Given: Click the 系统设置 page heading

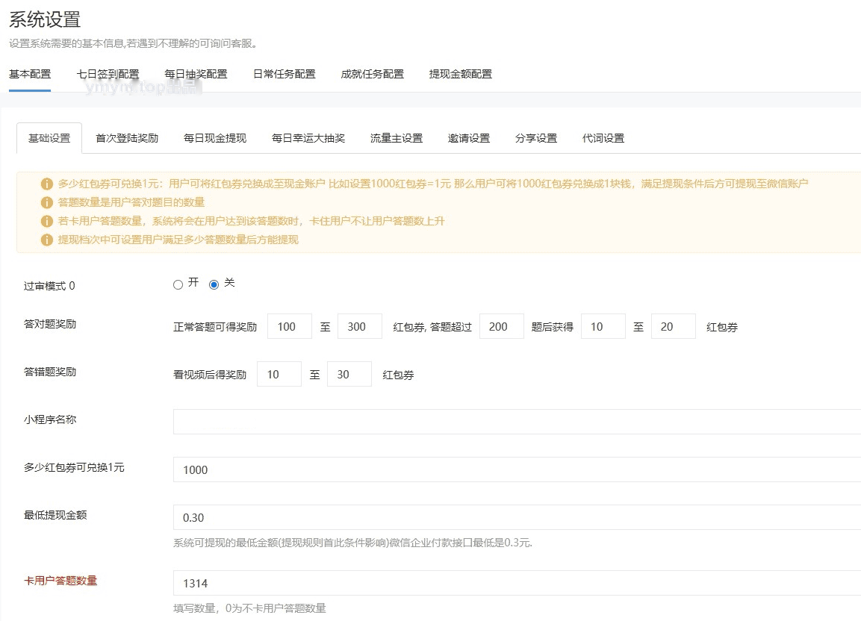Looking at the screenshot, I should point(45,19).
